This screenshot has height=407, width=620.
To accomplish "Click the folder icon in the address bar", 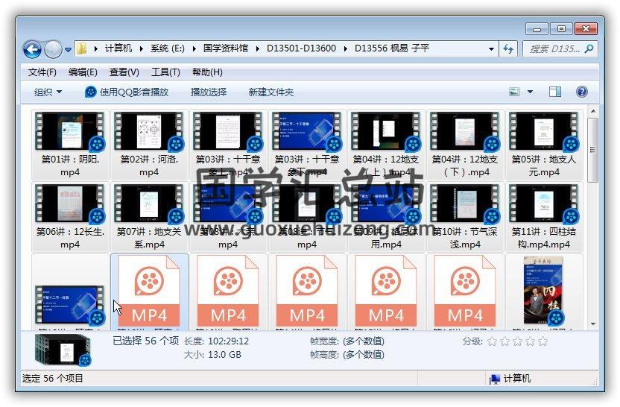I will coord(82,48).
